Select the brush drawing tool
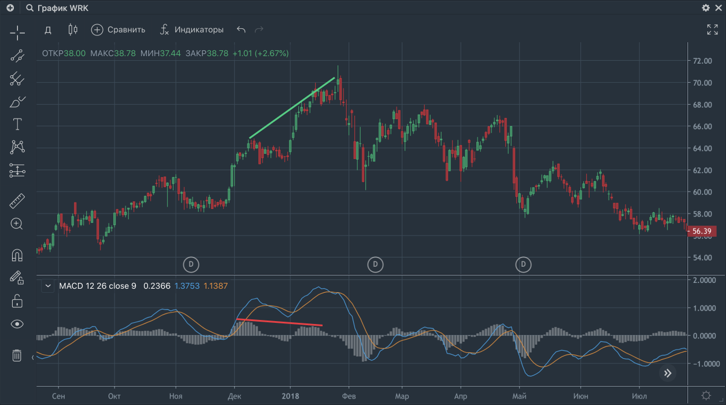726x405 pixels. tap(17, 102)
